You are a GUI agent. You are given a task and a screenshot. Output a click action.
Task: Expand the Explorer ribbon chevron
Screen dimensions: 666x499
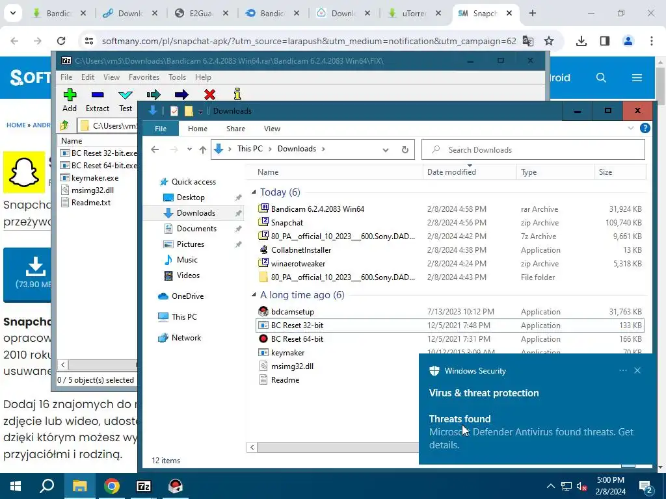631,128
